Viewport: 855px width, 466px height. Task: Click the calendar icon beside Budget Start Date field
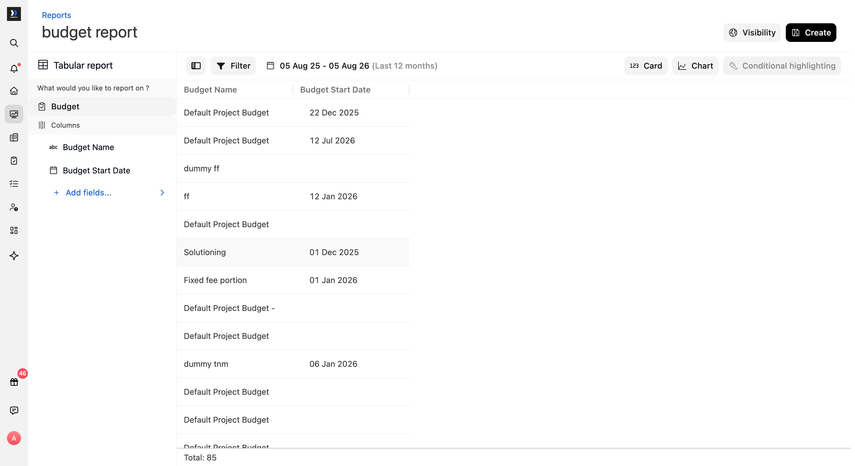[54, 170]
